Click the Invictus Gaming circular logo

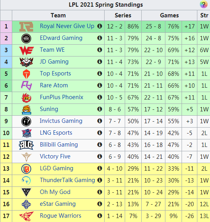[26, 121]
